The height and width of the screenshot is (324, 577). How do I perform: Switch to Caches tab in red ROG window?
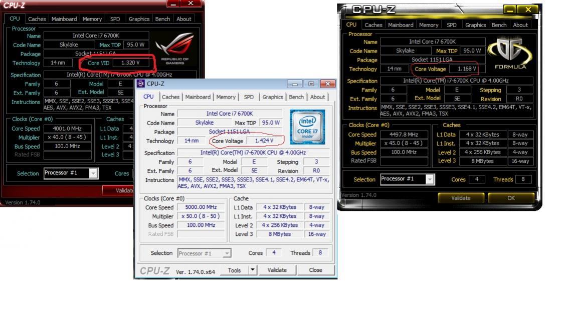click(37, 19)
